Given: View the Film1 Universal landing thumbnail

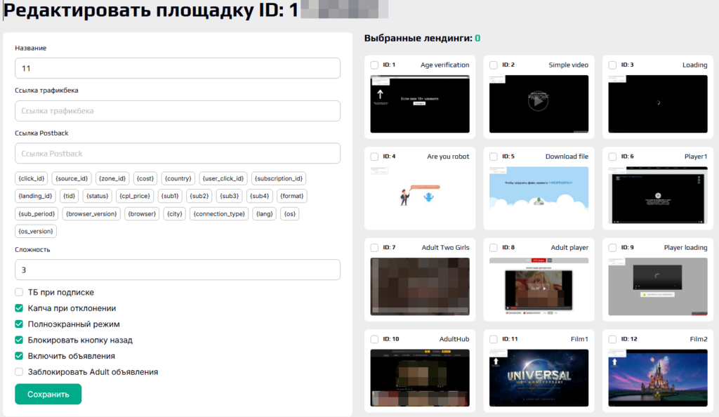Looking at the screenshot, I should coord(539,378).
